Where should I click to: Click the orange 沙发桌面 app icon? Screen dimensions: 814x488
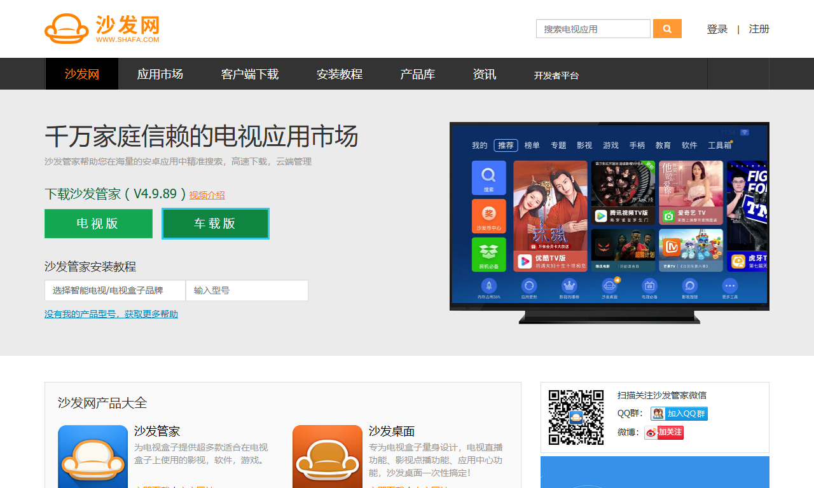coord(328,457)
